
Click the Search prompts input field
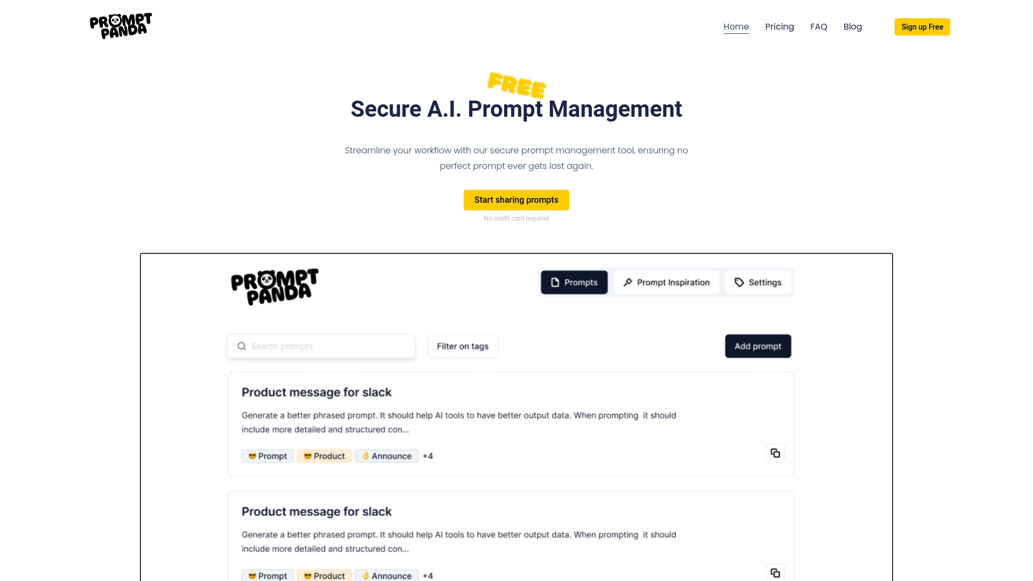click(x=321, y=345)
